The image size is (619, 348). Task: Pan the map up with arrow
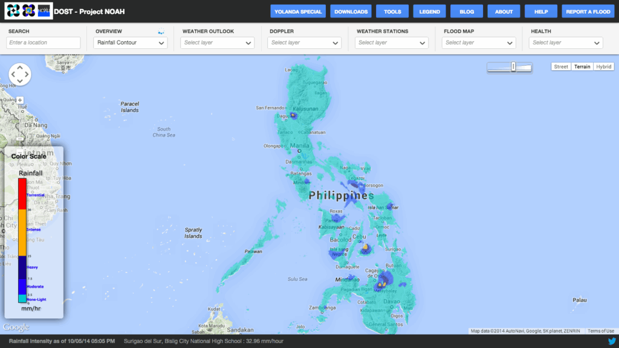[x=20, y=68]
